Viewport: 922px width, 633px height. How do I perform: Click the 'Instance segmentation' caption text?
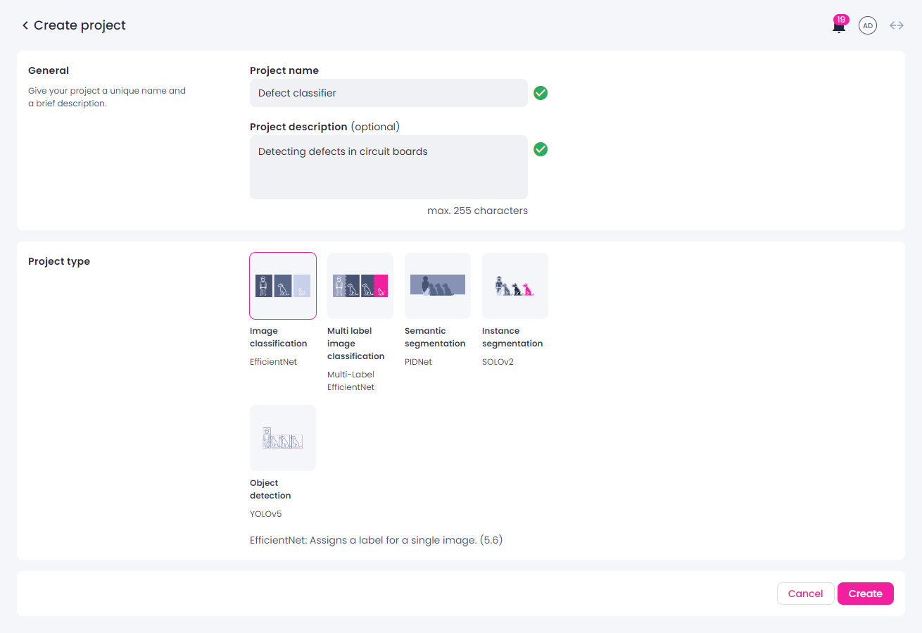tap(512, 337)
